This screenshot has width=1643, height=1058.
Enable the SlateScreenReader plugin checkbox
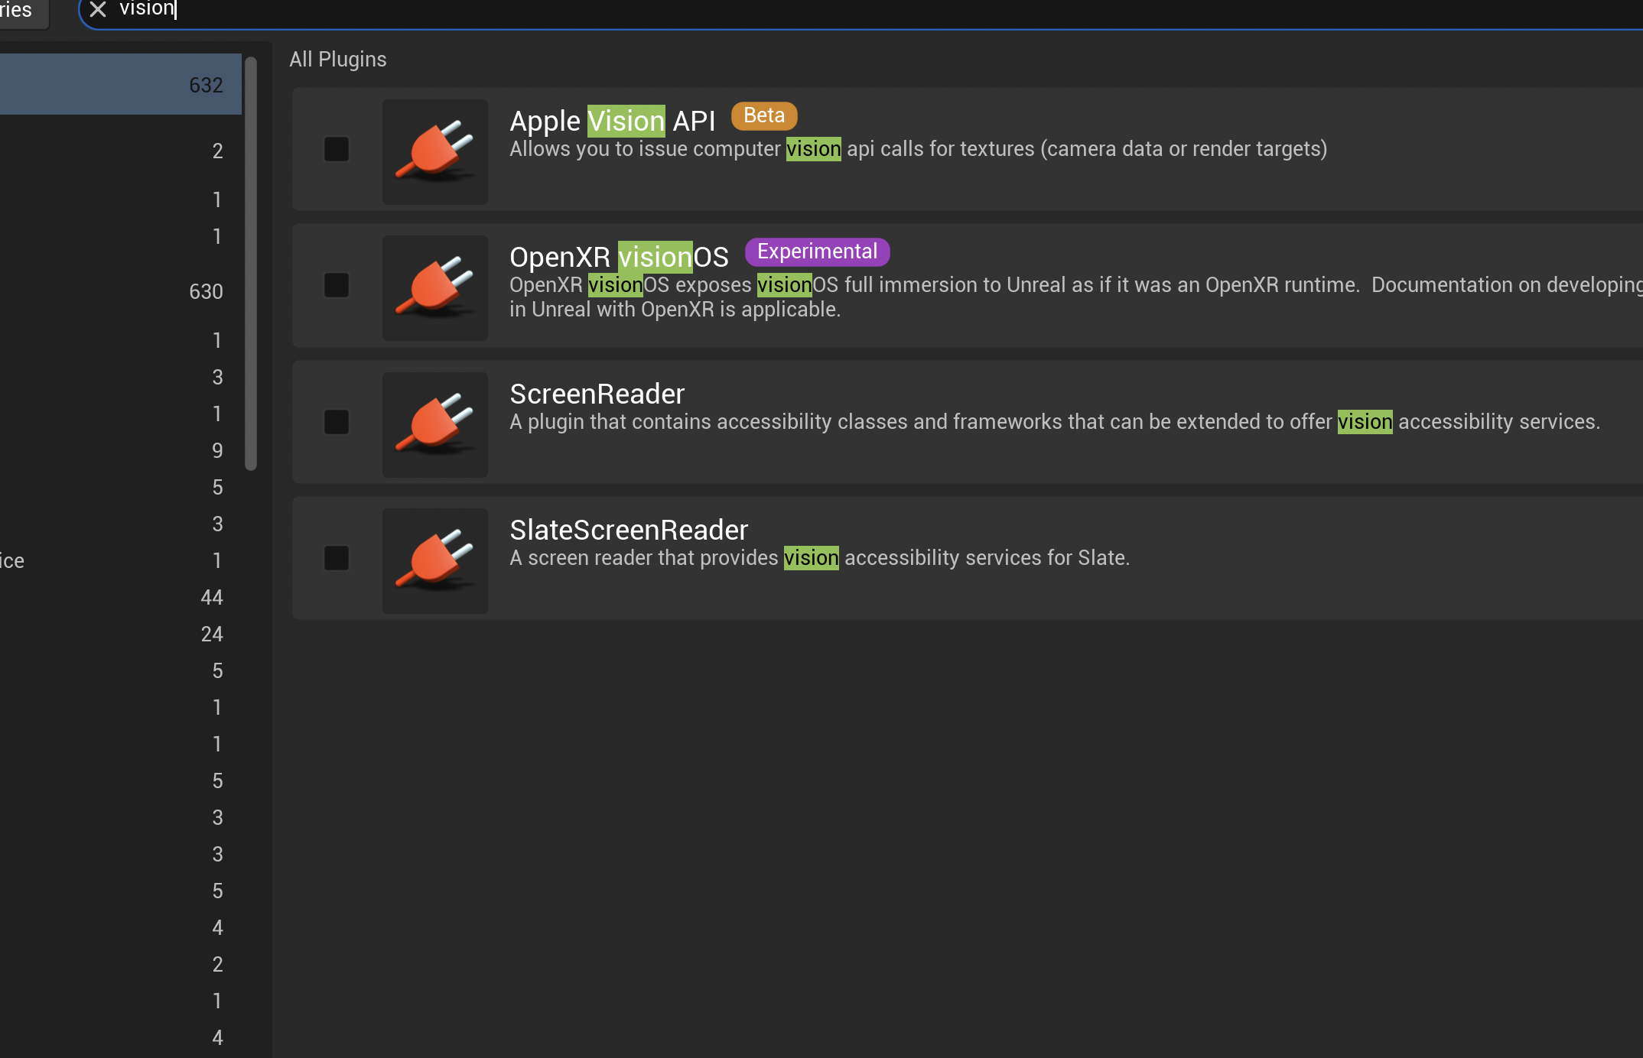tap(337, 558)
